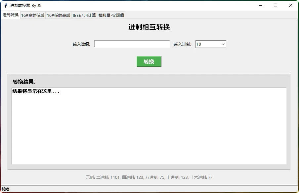The width and height of the screenshot is (299, 193).
Task: Click the 转换结果 panel label
Action: (24, 82)
